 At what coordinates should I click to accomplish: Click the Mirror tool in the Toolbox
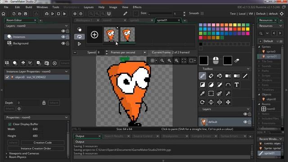[220, 102]
